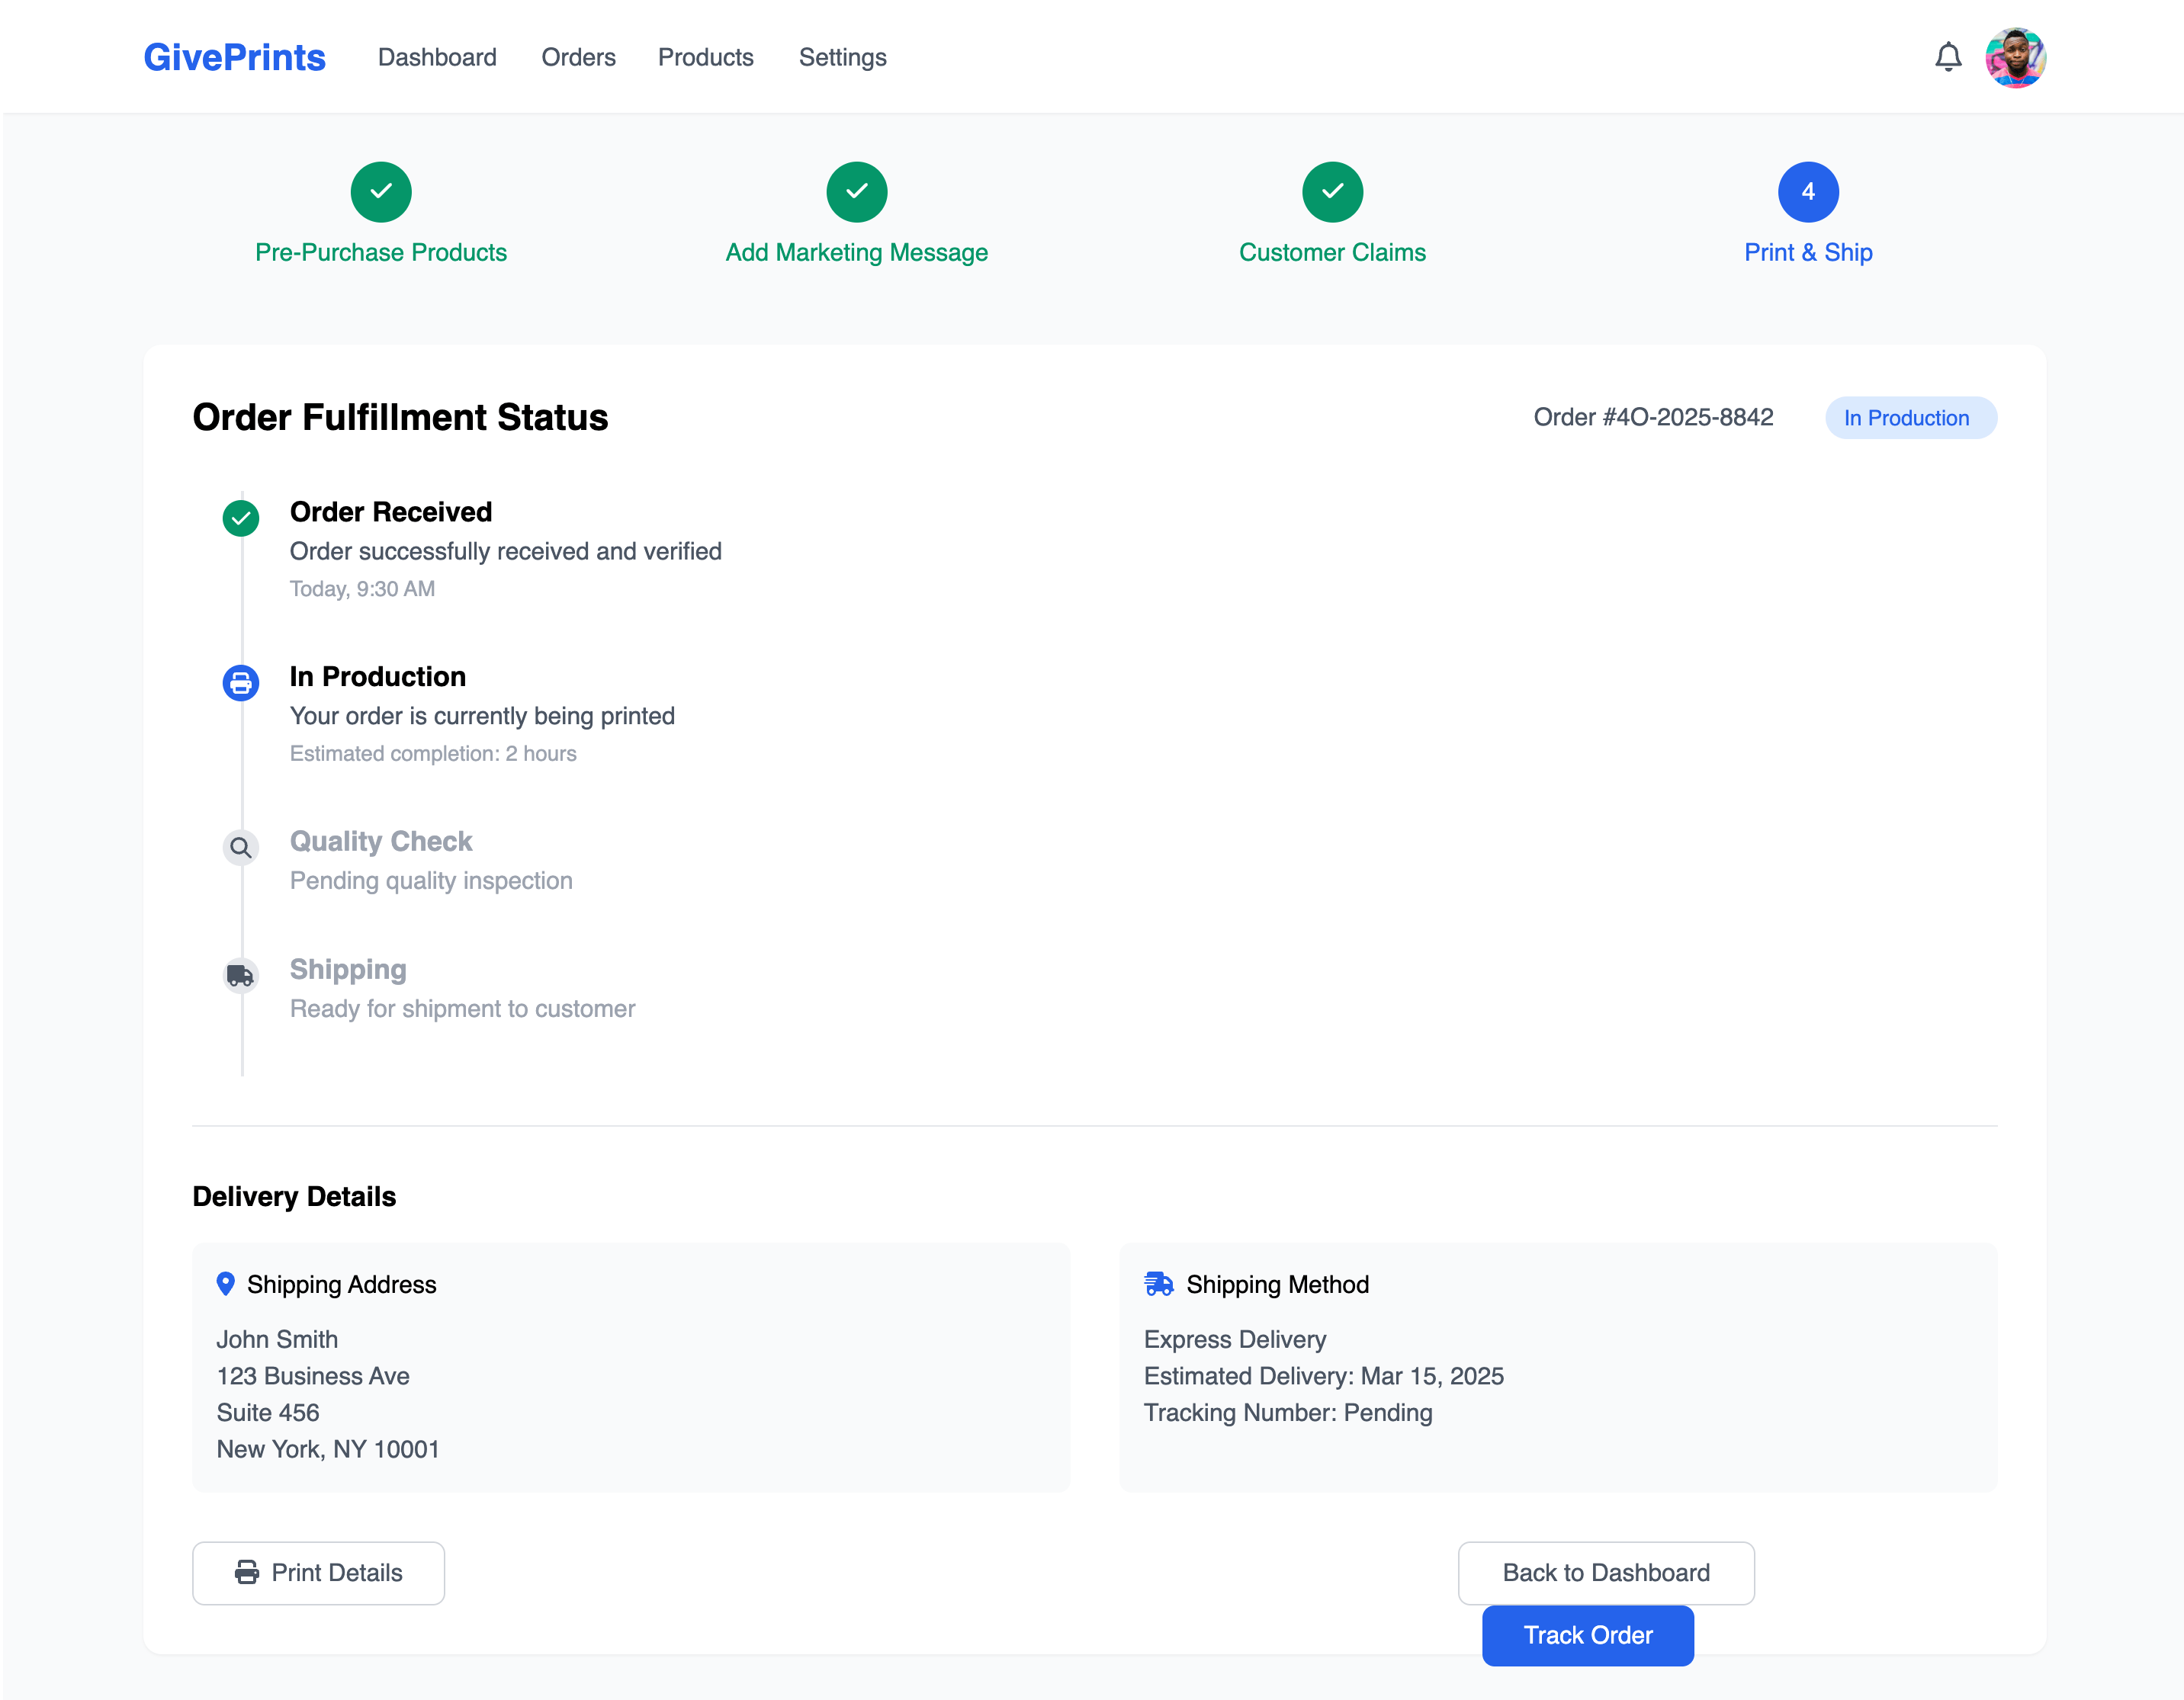This screenshot has height=1700, width=2184.
Task: Click Estimated Delivery: Mar 15, 2025
Action: [x=1324, y=1376]
